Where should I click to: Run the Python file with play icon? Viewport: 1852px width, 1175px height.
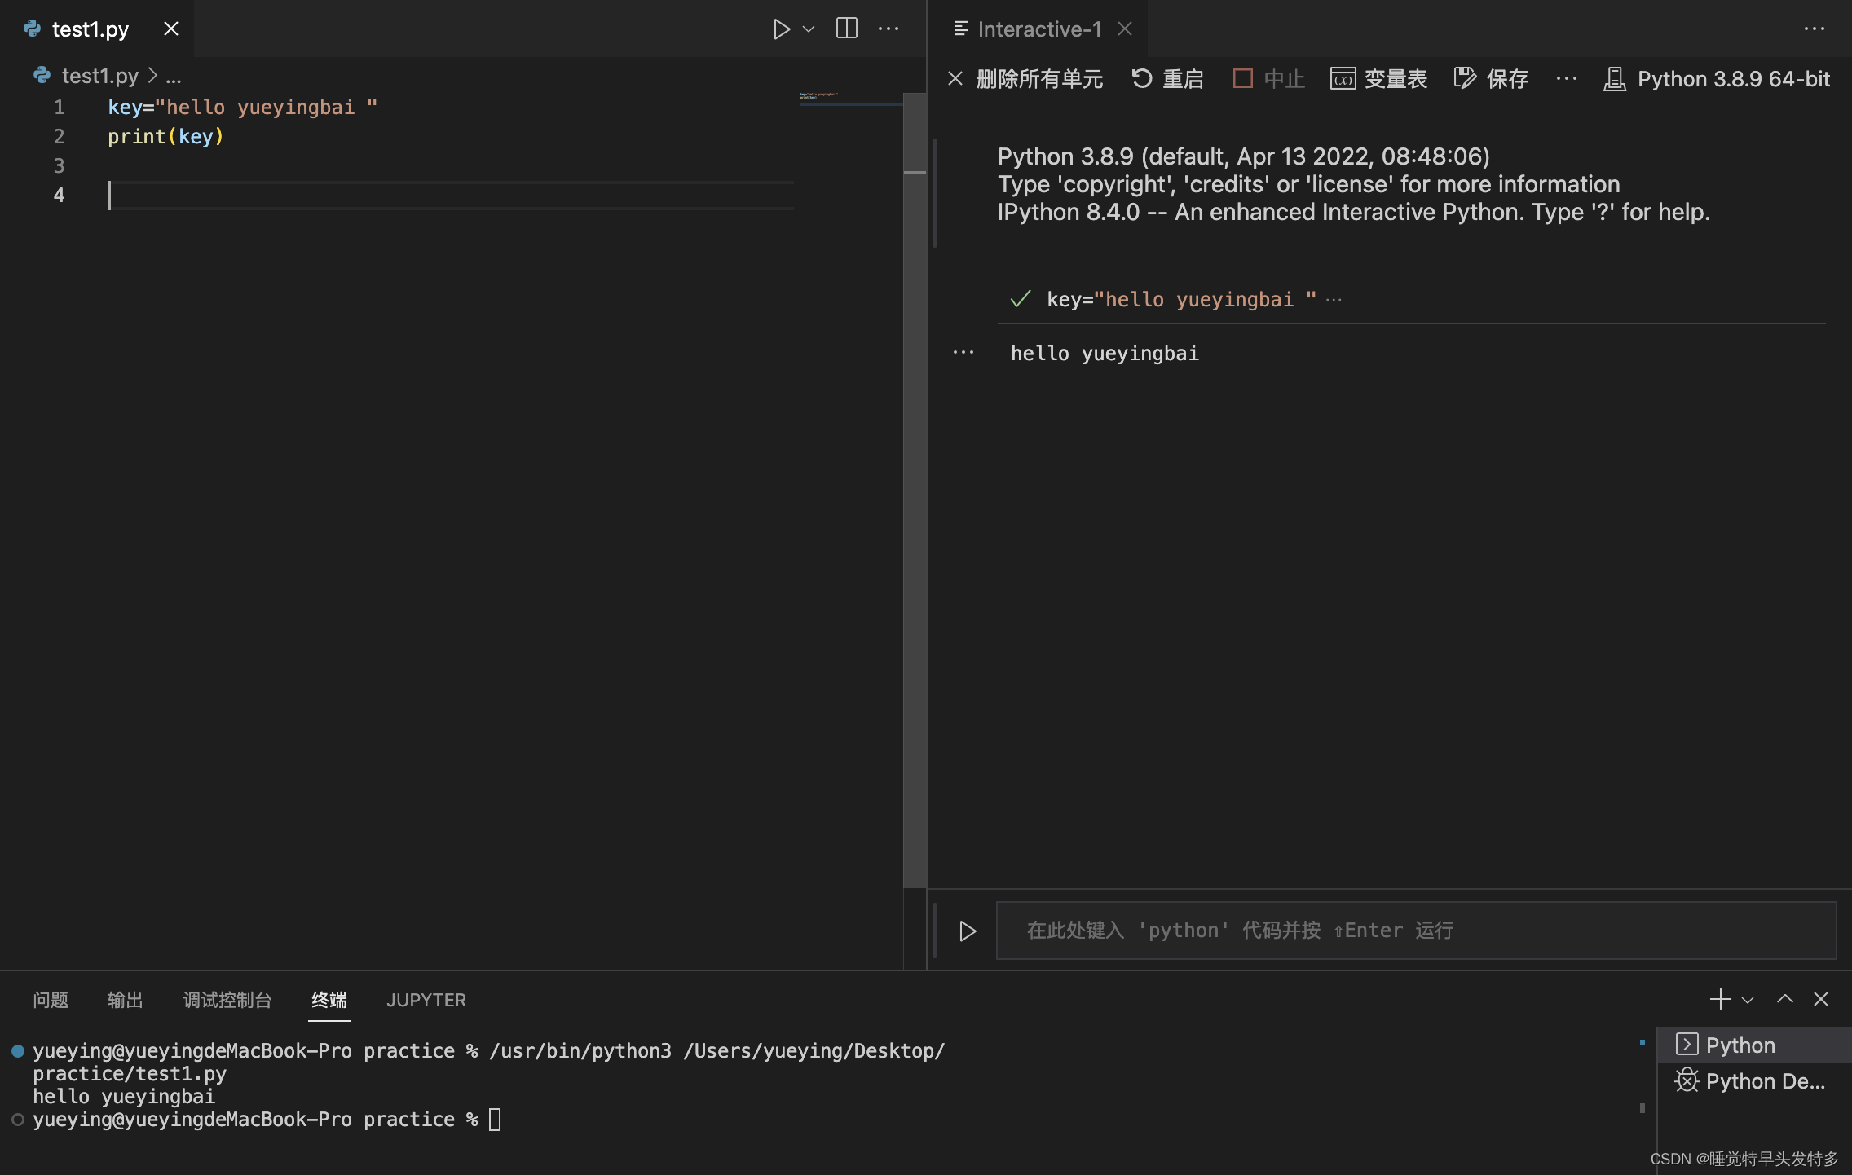click(x=780, y=29)
